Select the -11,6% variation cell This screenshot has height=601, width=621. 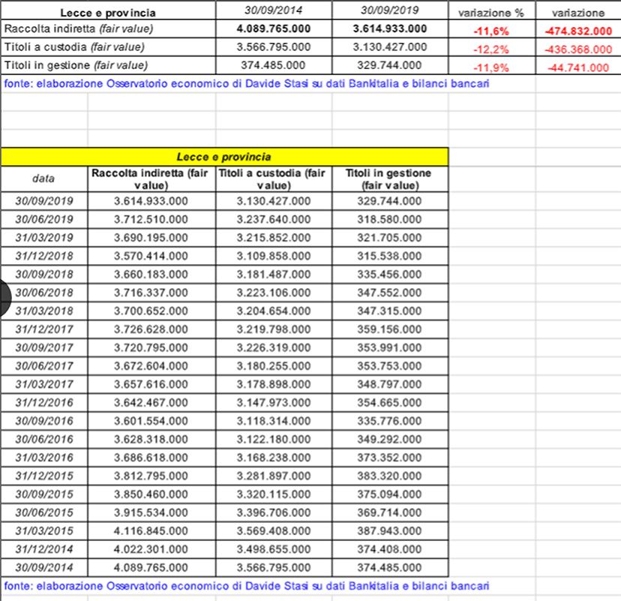(x=491, y=31)
